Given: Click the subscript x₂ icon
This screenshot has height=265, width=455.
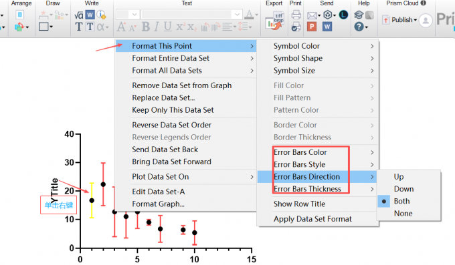Looking at the screenshot, I should (191, 27).
